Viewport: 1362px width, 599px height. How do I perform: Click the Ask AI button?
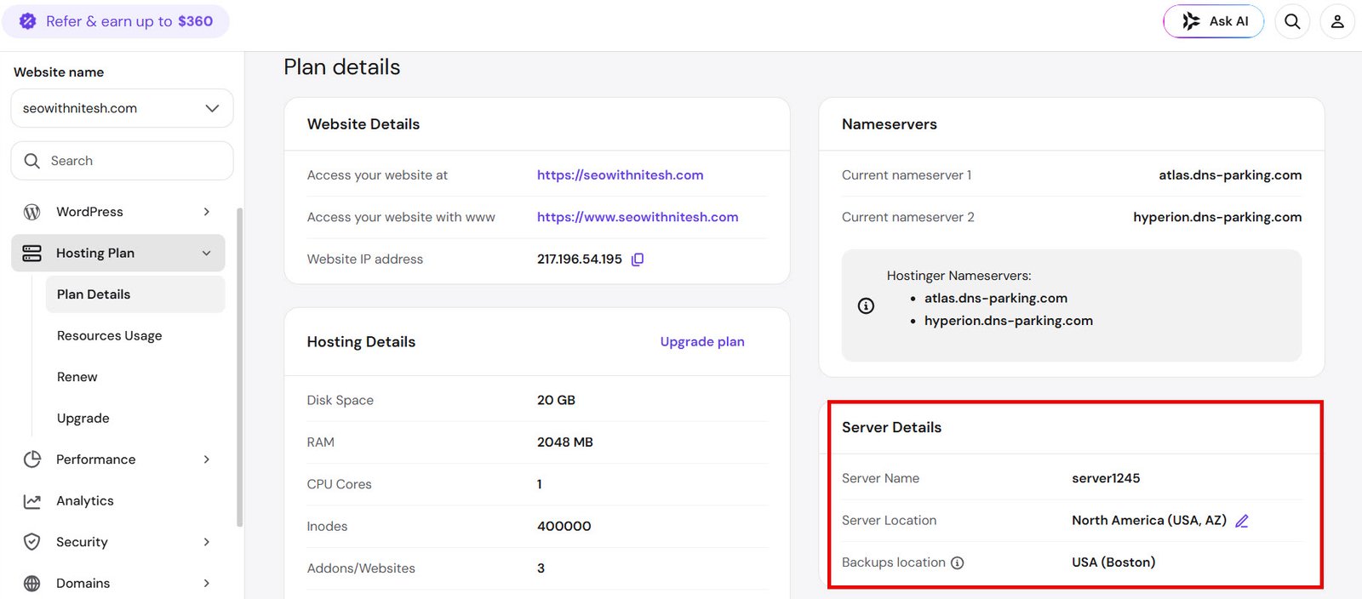1214,21
